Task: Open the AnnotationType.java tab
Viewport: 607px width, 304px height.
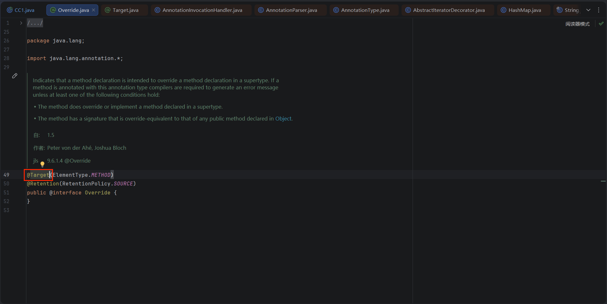Action: (x=362, y=10)
